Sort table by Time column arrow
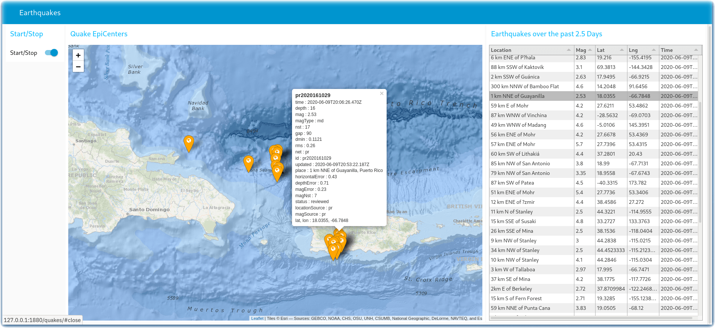 [x=696, y=50]
